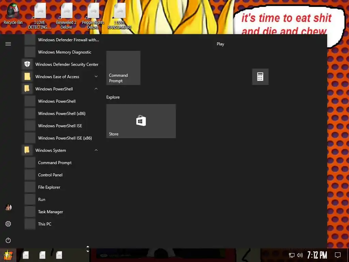Click the Start menu resize handle arrows
The height and width of the screenshot is (262, 349).
88,249
